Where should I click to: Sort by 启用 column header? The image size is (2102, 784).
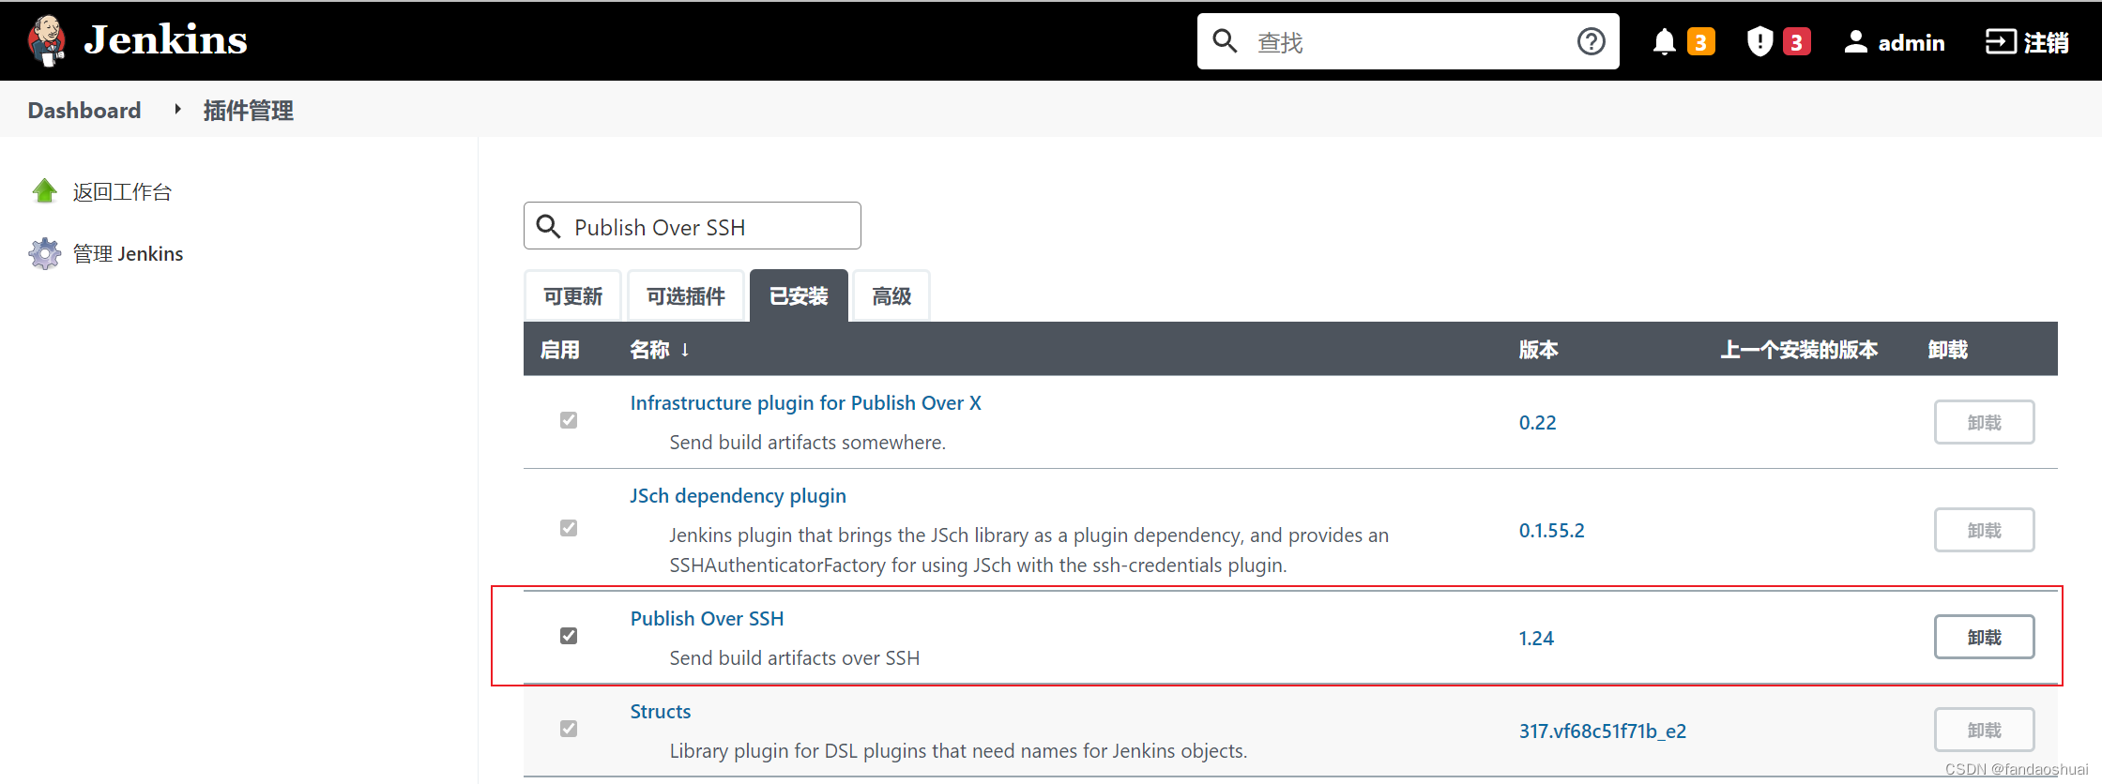[x=560, y=350]
